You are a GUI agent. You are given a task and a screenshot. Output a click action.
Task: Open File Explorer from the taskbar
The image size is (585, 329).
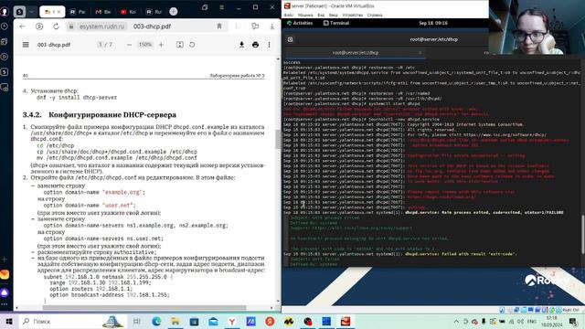pyautogui.click(x=175, y=321)
